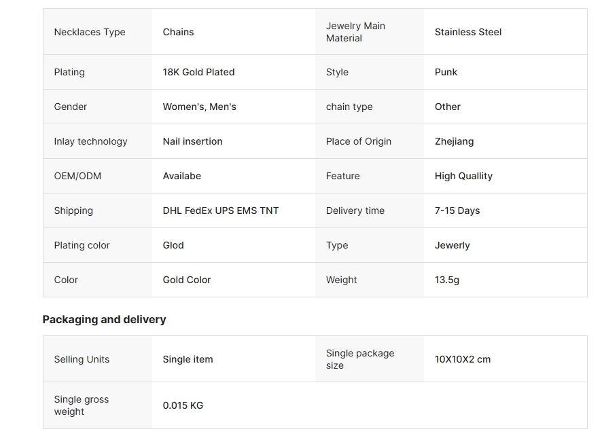This screenshot has height=442, width=602.
Task: Select the "Punk" style value
Action: coord(446,72)
